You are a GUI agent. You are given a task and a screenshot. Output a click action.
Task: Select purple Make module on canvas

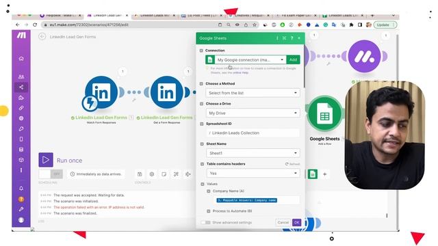tap(365, 56)
